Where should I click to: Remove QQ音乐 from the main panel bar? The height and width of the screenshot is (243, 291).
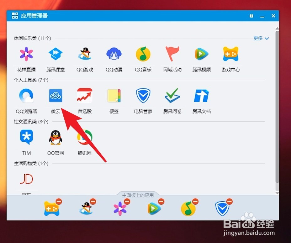[x=195, y=202]
